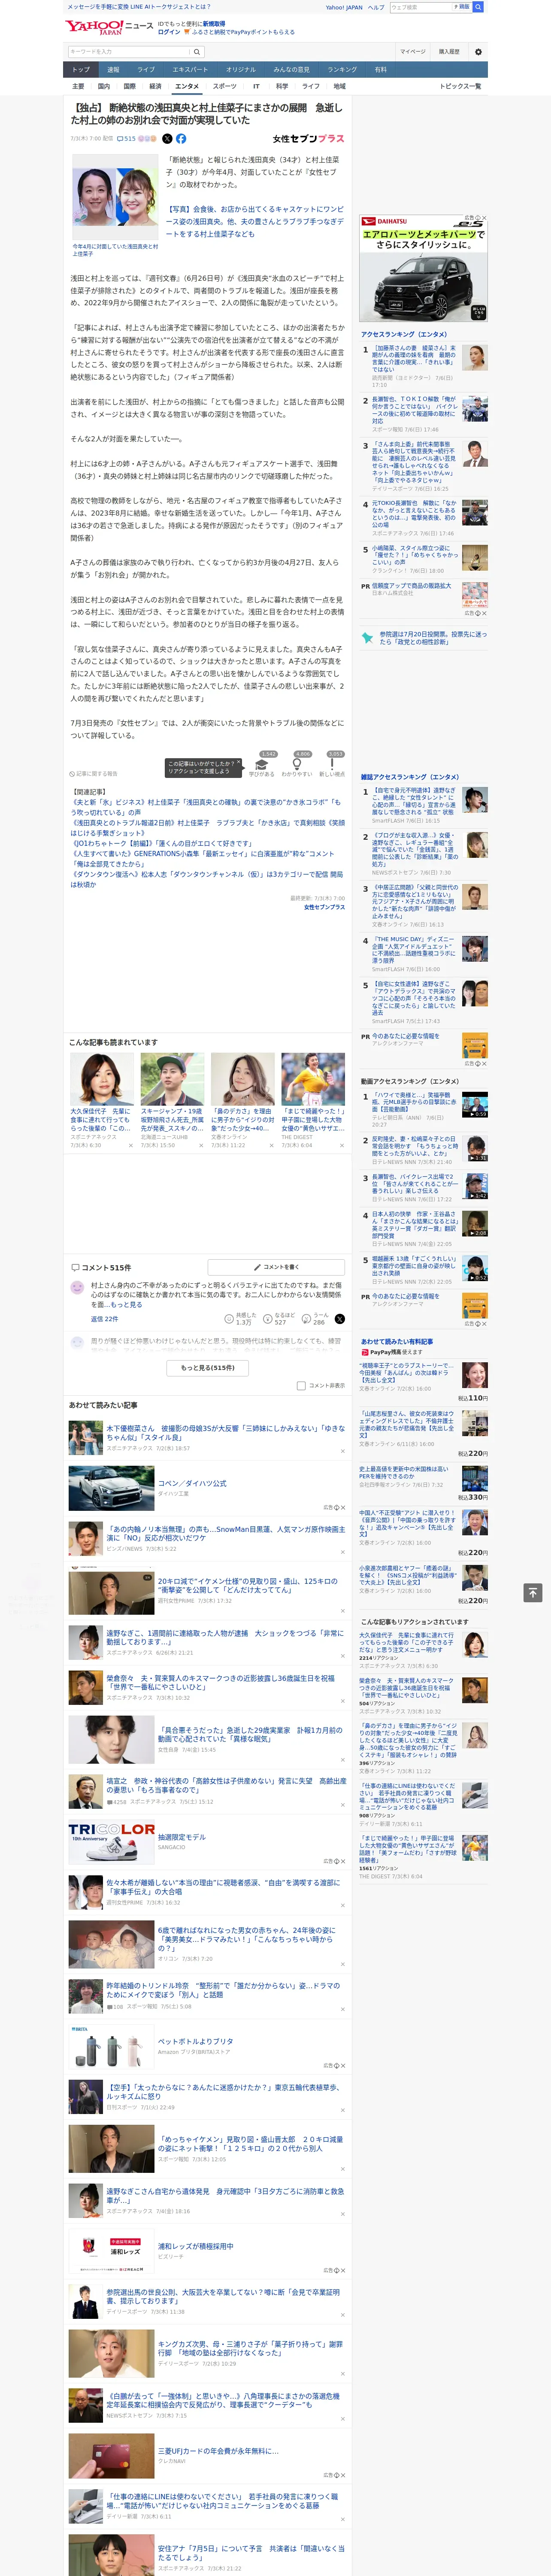Click the keyword search input field
Image resolution: width=551 pixels, height=2576 pixels.
pyautogui.click(x=129, y=52)
